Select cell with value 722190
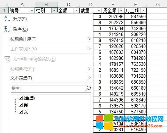The image size is (167, 133). coord(135,70)
